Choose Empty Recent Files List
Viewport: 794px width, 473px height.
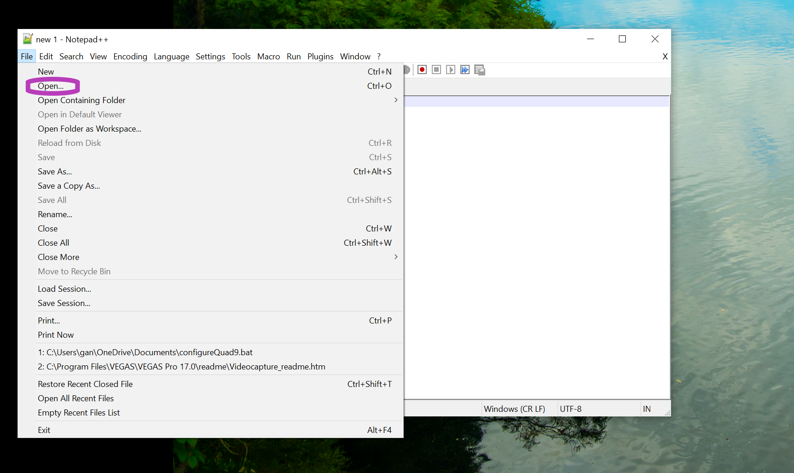pyautogui.click(x=211, y=412)
